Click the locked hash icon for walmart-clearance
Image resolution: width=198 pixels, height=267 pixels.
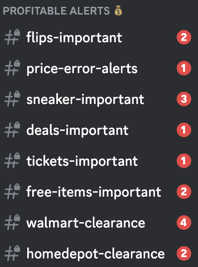pos(12,222)
